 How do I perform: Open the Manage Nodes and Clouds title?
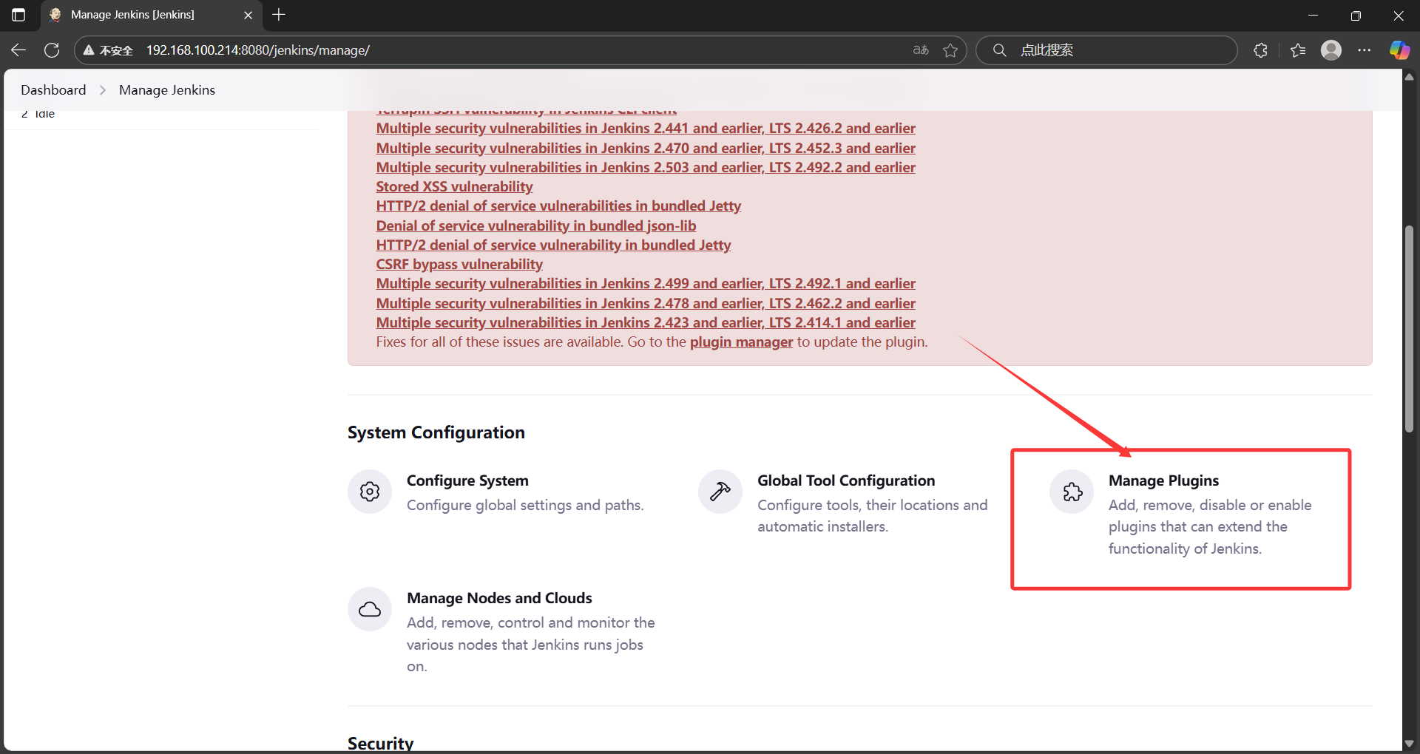coord(499,598)
